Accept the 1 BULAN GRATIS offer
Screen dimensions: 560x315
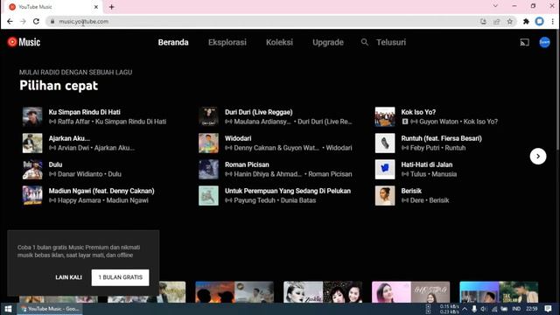point(121,277)
